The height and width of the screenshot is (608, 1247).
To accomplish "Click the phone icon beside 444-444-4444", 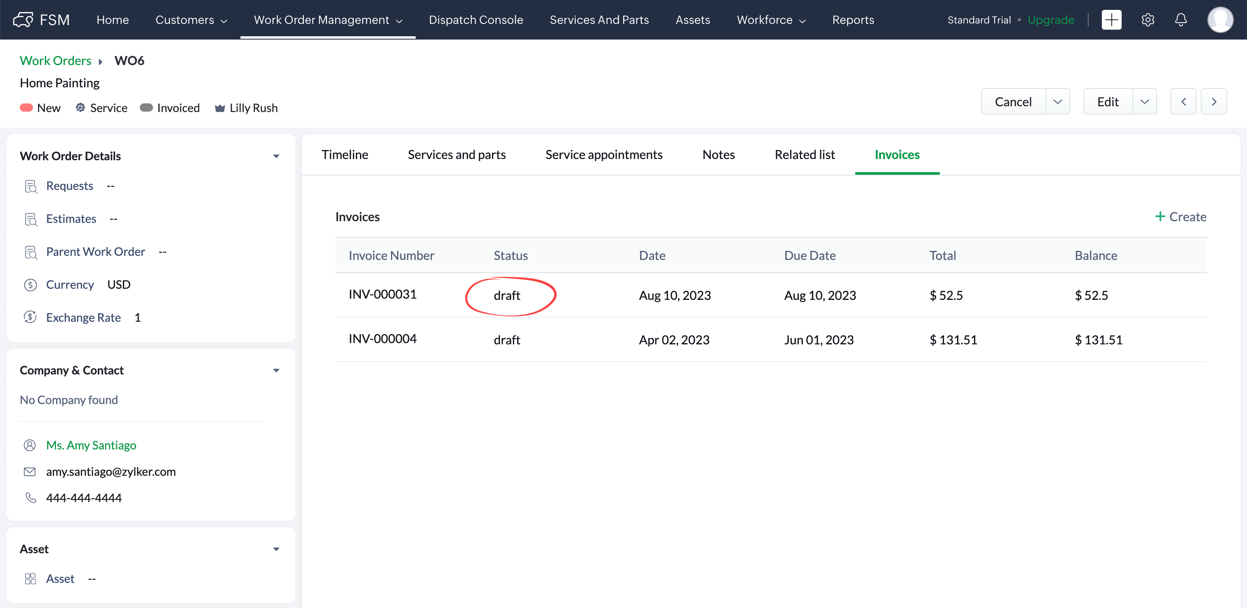I will coord(31,498).
